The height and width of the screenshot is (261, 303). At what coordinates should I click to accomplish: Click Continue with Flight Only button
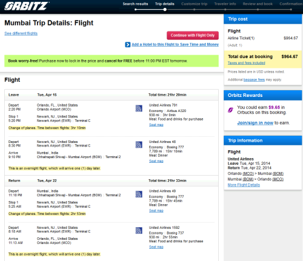click(x=193, y=35)
